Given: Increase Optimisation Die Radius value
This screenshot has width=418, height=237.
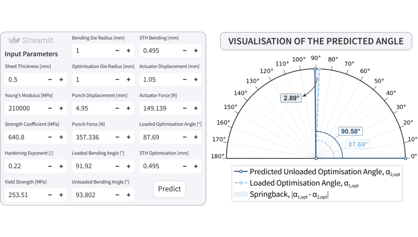Looking at the screenshot, I should tap(129, 79).
